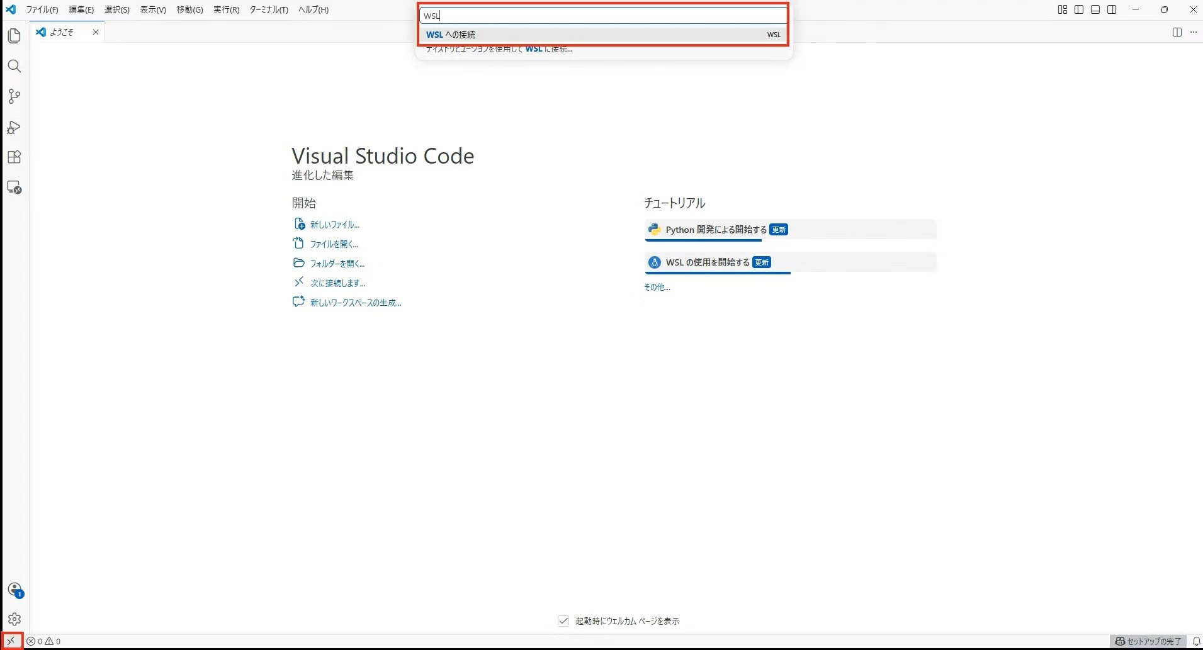Viewport: 1203px width, 650px height.
Task: Open the Search view in activity bar
Action: (x=14, y=66)
